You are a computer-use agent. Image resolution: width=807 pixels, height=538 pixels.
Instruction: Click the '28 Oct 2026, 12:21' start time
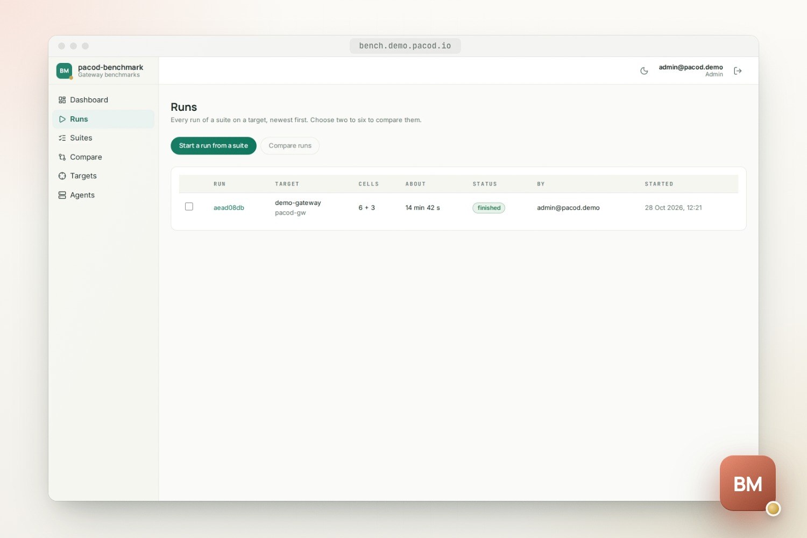674,208
